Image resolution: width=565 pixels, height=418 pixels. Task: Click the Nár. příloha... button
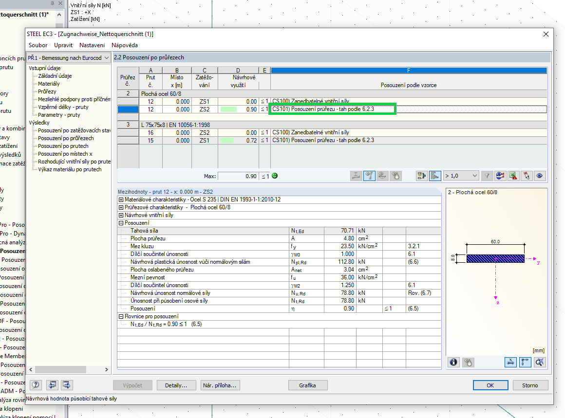220,385
